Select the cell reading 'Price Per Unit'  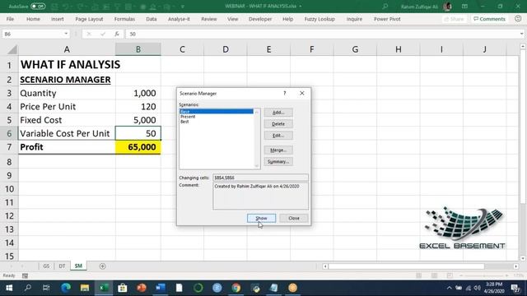tap(67, 107)
